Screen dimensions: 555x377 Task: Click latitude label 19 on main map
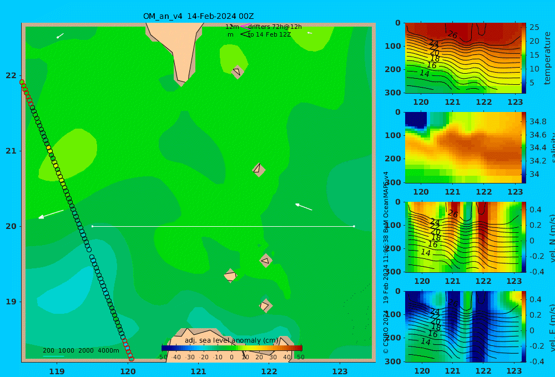pos(11,302)
